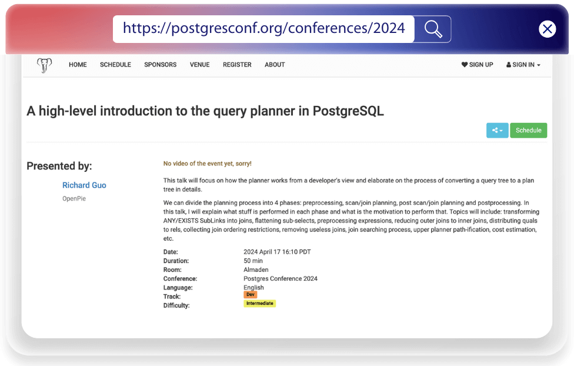Open Richard Guo's speaker profile

84,185
